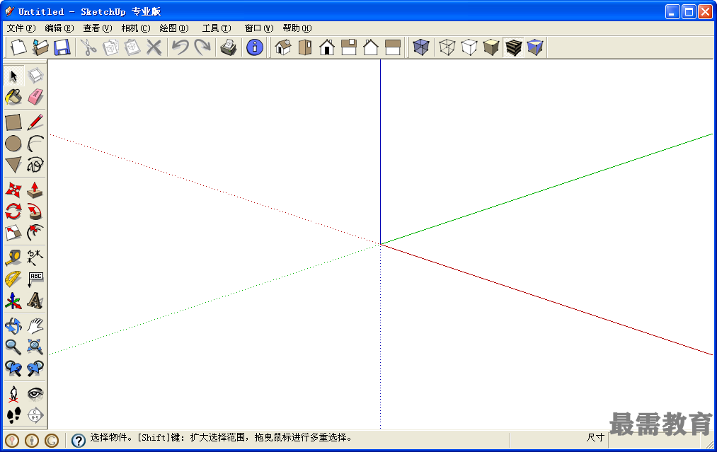
Task: Select the Dimension tool
Action: click(35, 257)
